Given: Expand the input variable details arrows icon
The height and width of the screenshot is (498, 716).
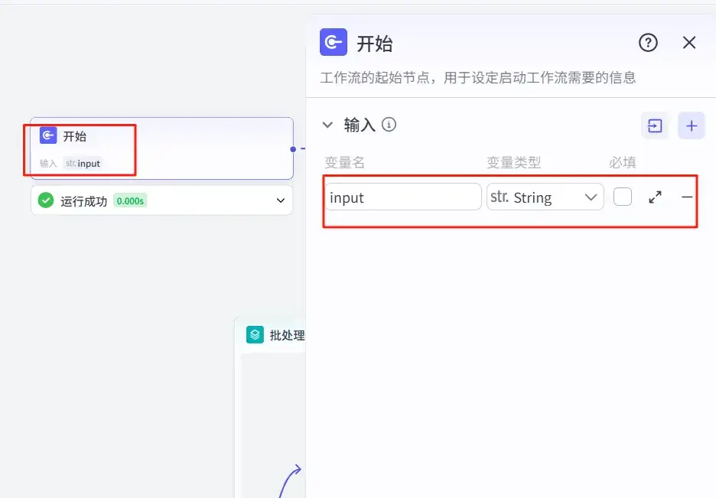Looking at the screenshot, I should 656,197.
